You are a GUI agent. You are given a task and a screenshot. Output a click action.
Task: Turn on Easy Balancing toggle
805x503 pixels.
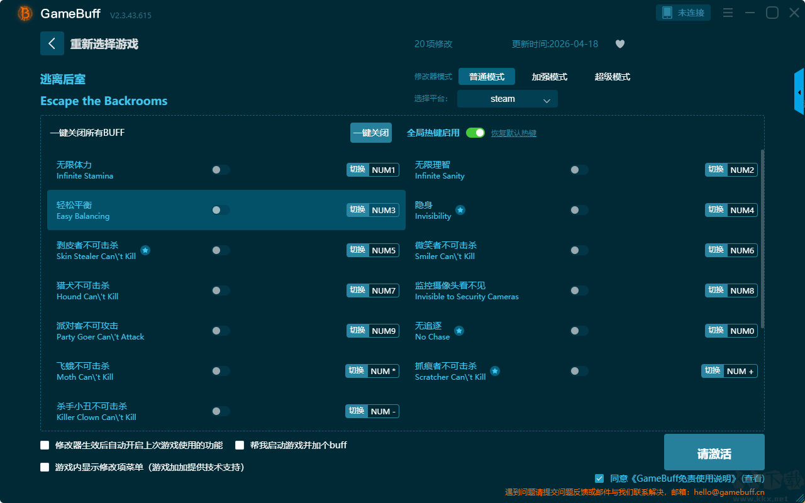click(x=221, y=210)
